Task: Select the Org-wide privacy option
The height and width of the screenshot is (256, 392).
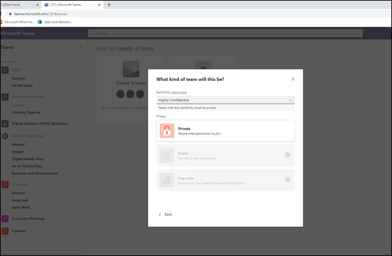Action: click(225, 180)
